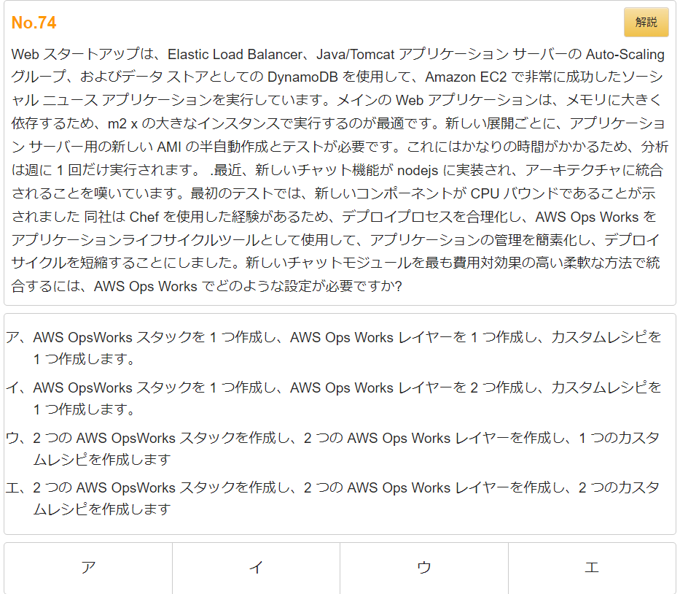This screenshot has width=680, height=594.
Task: Click the question paragraph starting with Web スタートアップ
Action: (x=340, y=170)
